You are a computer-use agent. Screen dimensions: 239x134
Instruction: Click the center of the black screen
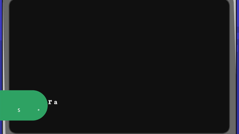point(119,67)
